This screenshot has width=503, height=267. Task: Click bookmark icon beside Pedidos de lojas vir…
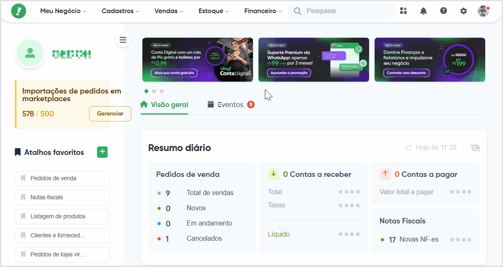(23, 254)
